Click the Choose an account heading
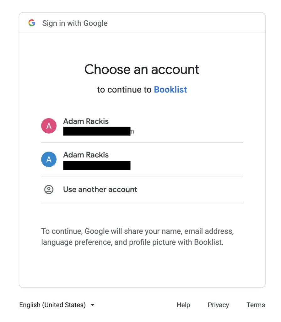 coord(142,69)
